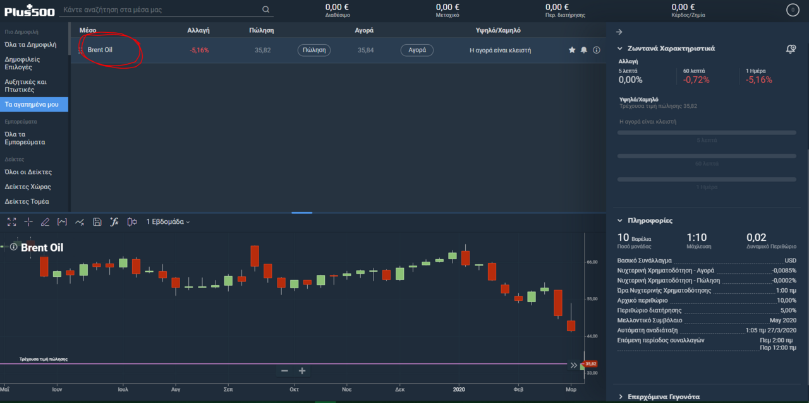Click the 1 Ημέρα -5,16% change value
The width and height of the screenshot is (809, 403).
[759, 80]
